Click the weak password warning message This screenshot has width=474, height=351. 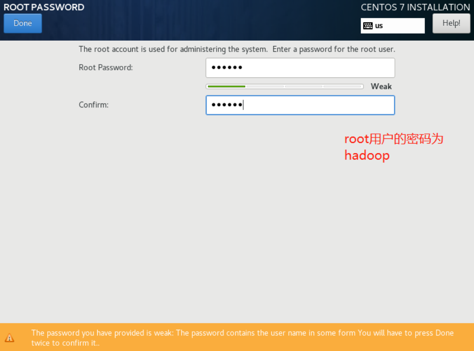tap(242, 338)
